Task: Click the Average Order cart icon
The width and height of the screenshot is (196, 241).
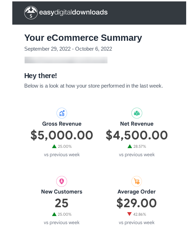Action: pyautogui.click(x=136, y=181)
